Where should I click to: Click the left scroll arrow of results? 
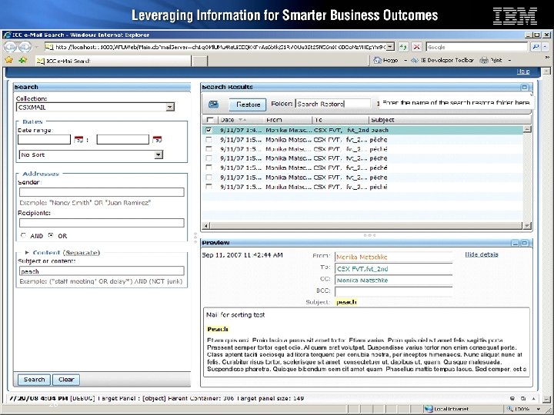point(206,225)
